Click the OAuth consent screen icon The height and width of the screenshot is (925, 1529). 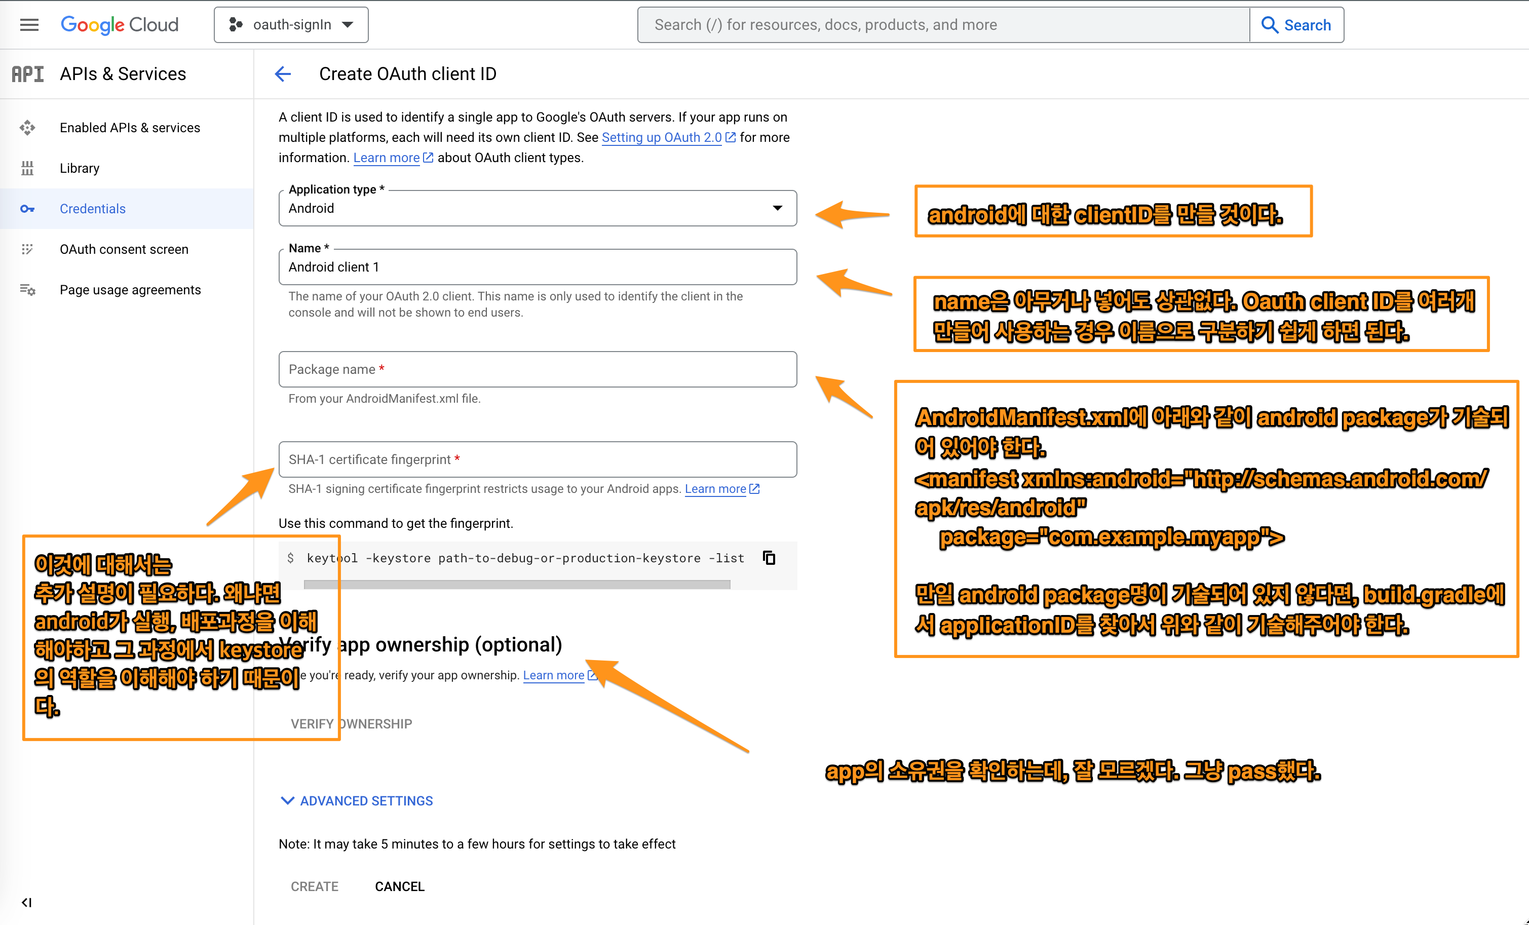tap(27, 249)
